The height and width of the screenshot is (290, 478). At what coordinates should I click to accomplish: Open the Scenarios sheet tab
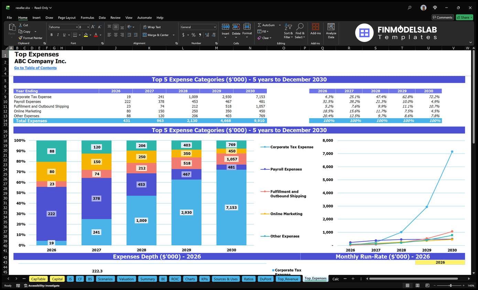pyautogui.click(x=105, y=279)
